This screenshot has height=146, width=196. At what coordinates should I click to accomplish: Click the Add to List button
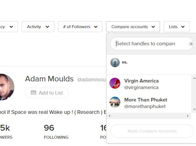(47, 93)
